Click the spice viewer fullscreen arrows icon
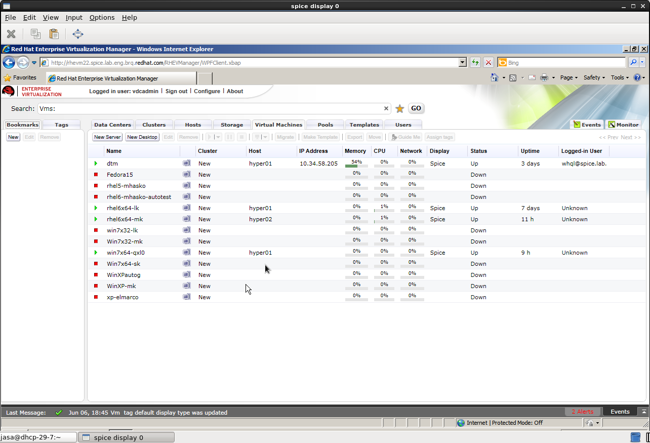This screenshot has width=650, height=443. point(77,34)
